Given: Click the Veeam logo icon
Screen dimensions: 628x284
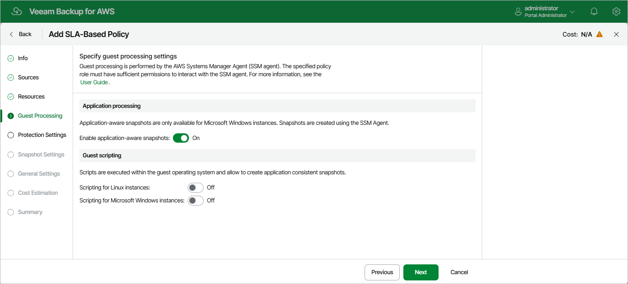Looking at the screenshot, I should pyautogui.click(x=16, y=11).
